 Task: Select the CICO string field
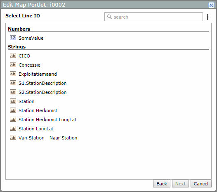tap(24, 56)
